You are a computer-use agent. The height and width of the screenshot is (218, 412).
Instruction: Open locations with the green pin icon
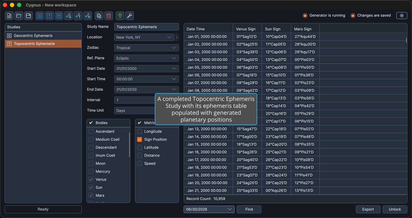pos(120,16)
